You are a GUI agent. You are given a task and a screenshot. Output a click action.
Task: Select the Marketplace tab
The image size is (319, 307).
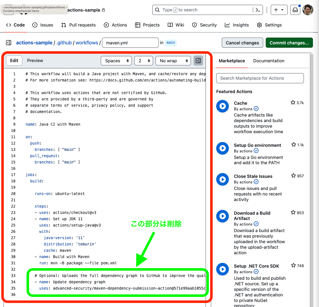(232, 61)
